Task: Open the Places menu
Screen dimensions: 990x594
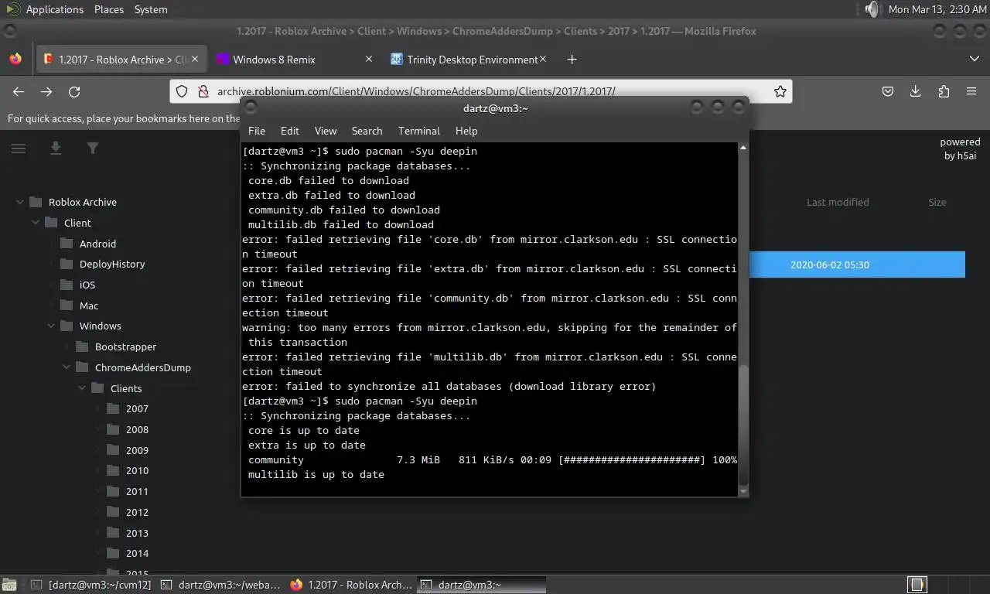Action: (x=109, y=9)
